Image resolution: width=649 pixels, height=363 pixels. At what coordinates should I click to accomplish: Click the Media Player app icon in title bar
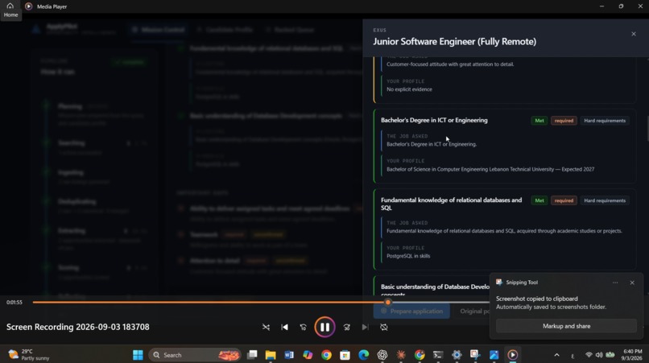click(28, 6)
